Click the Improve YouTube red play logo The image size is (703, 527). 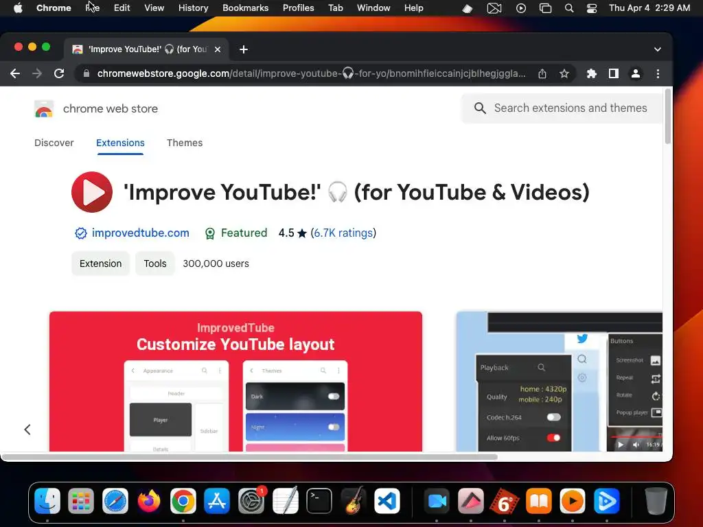pos(92,192)
